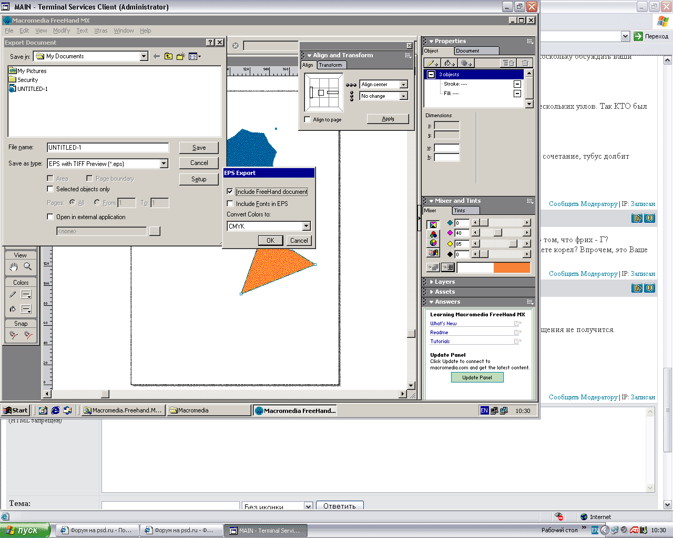The height and width of the screenshot is (538, 673).
Task: Click the orange color preview swatch
Action: coord(512,268)
